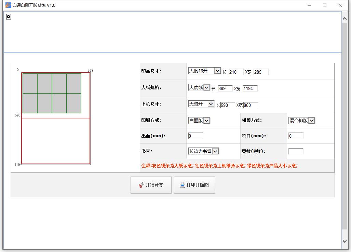The height and width of the screenshot is (252, 351).
Task: Click the broken image icon at top left
Action: pyautogui.click(x=9, y=17)
